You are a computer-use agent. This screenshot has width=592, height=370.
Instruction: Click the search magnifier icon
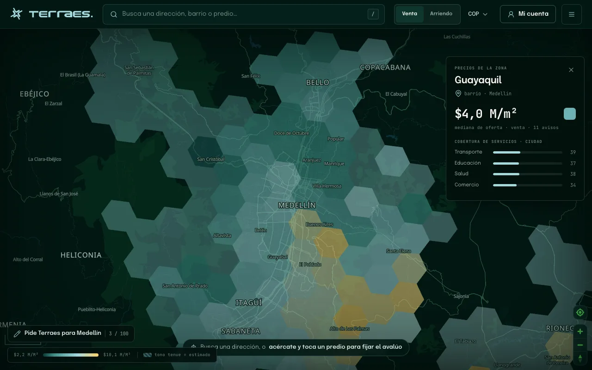114,14
